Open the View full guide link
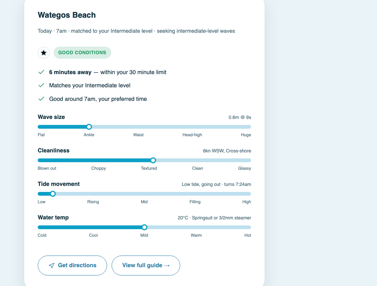Viewport: 377px width, 286px height. point(146,265)
